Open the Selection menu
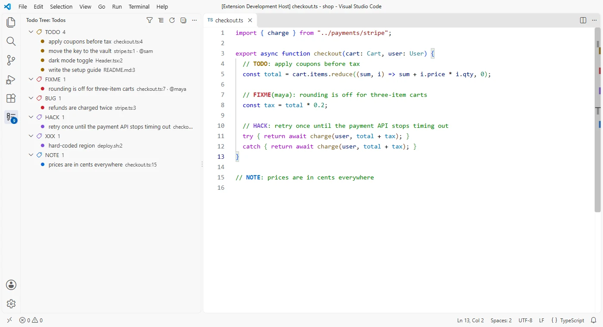 pyautogui.click(x=61, y=6)
